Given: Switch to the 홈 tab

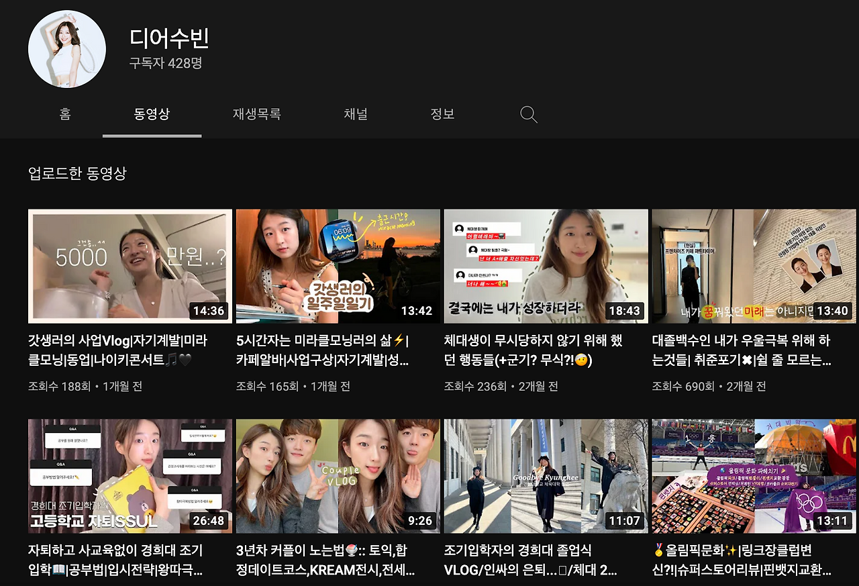Looking at the screenshot, I should (64, 114).
